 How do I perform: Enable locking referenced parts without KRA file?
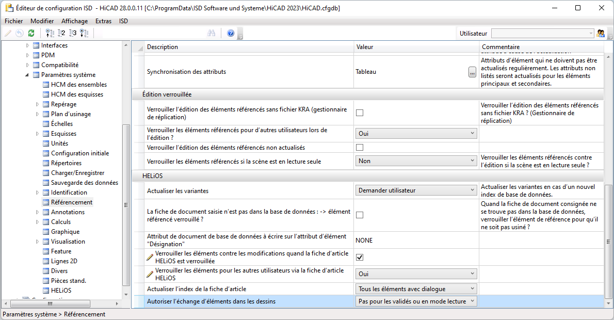click(360, 113)
